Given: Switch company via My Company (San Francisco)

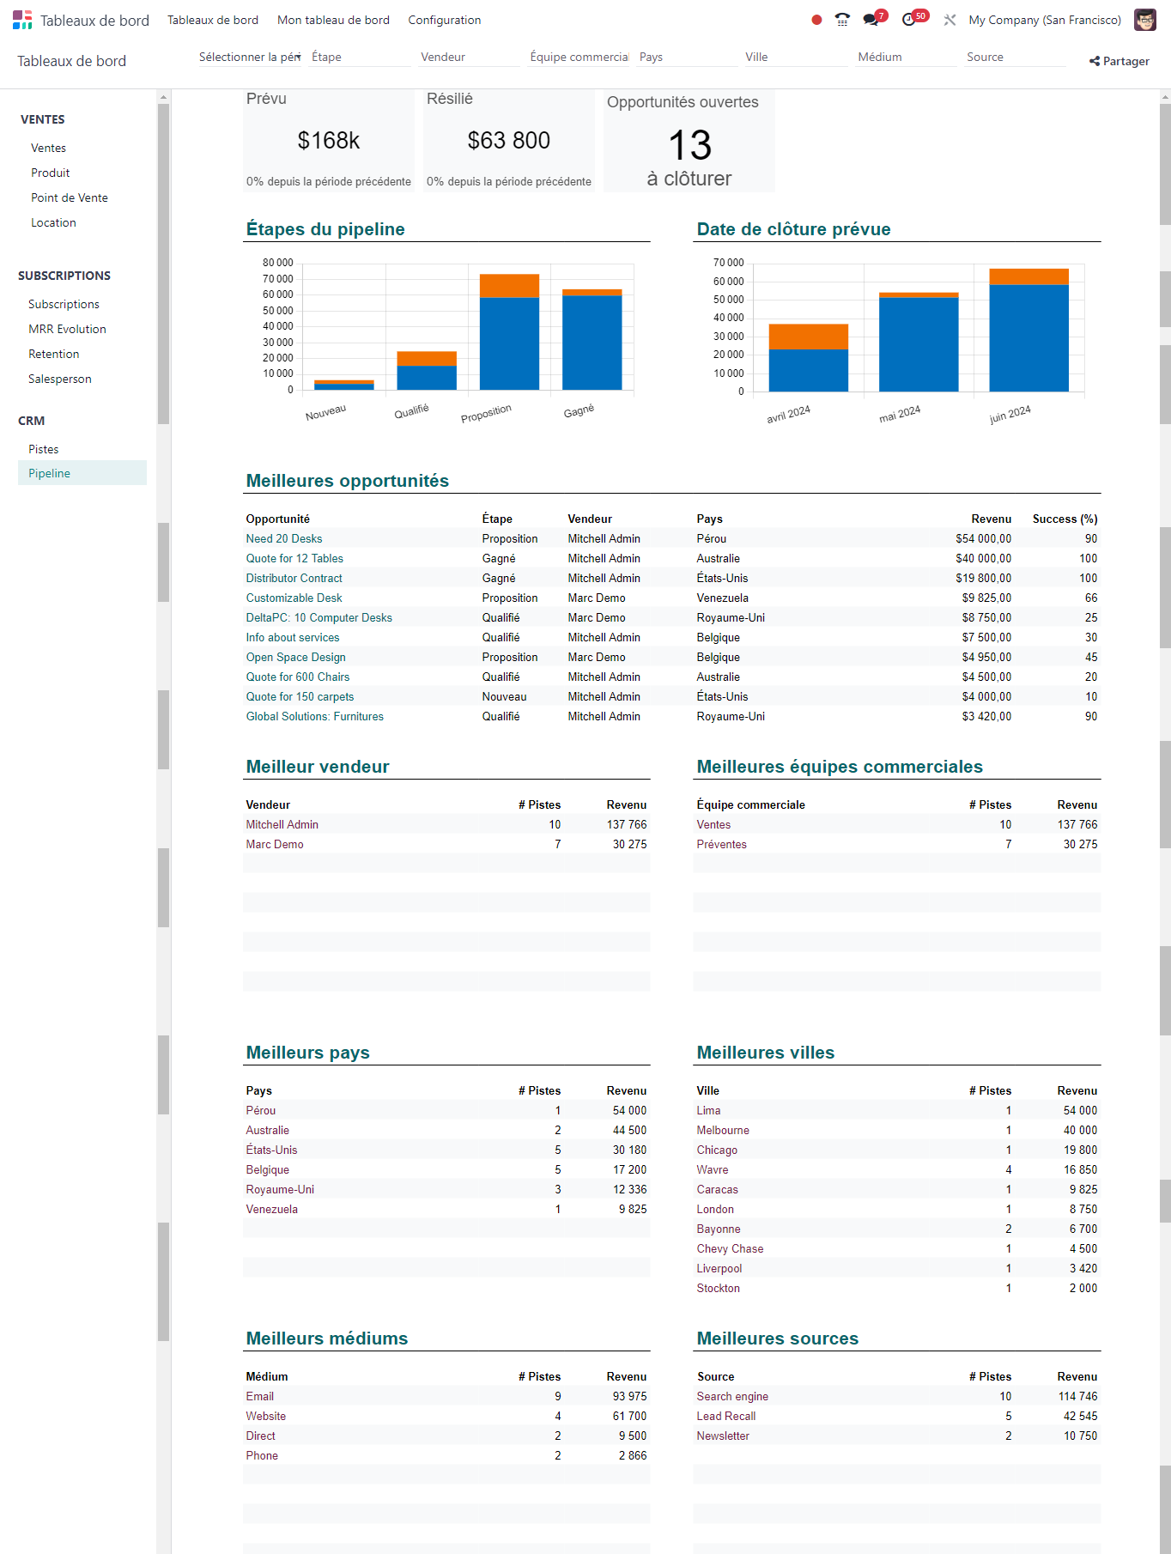Looking at the screenshot, I should click(x=1044, y=20).
